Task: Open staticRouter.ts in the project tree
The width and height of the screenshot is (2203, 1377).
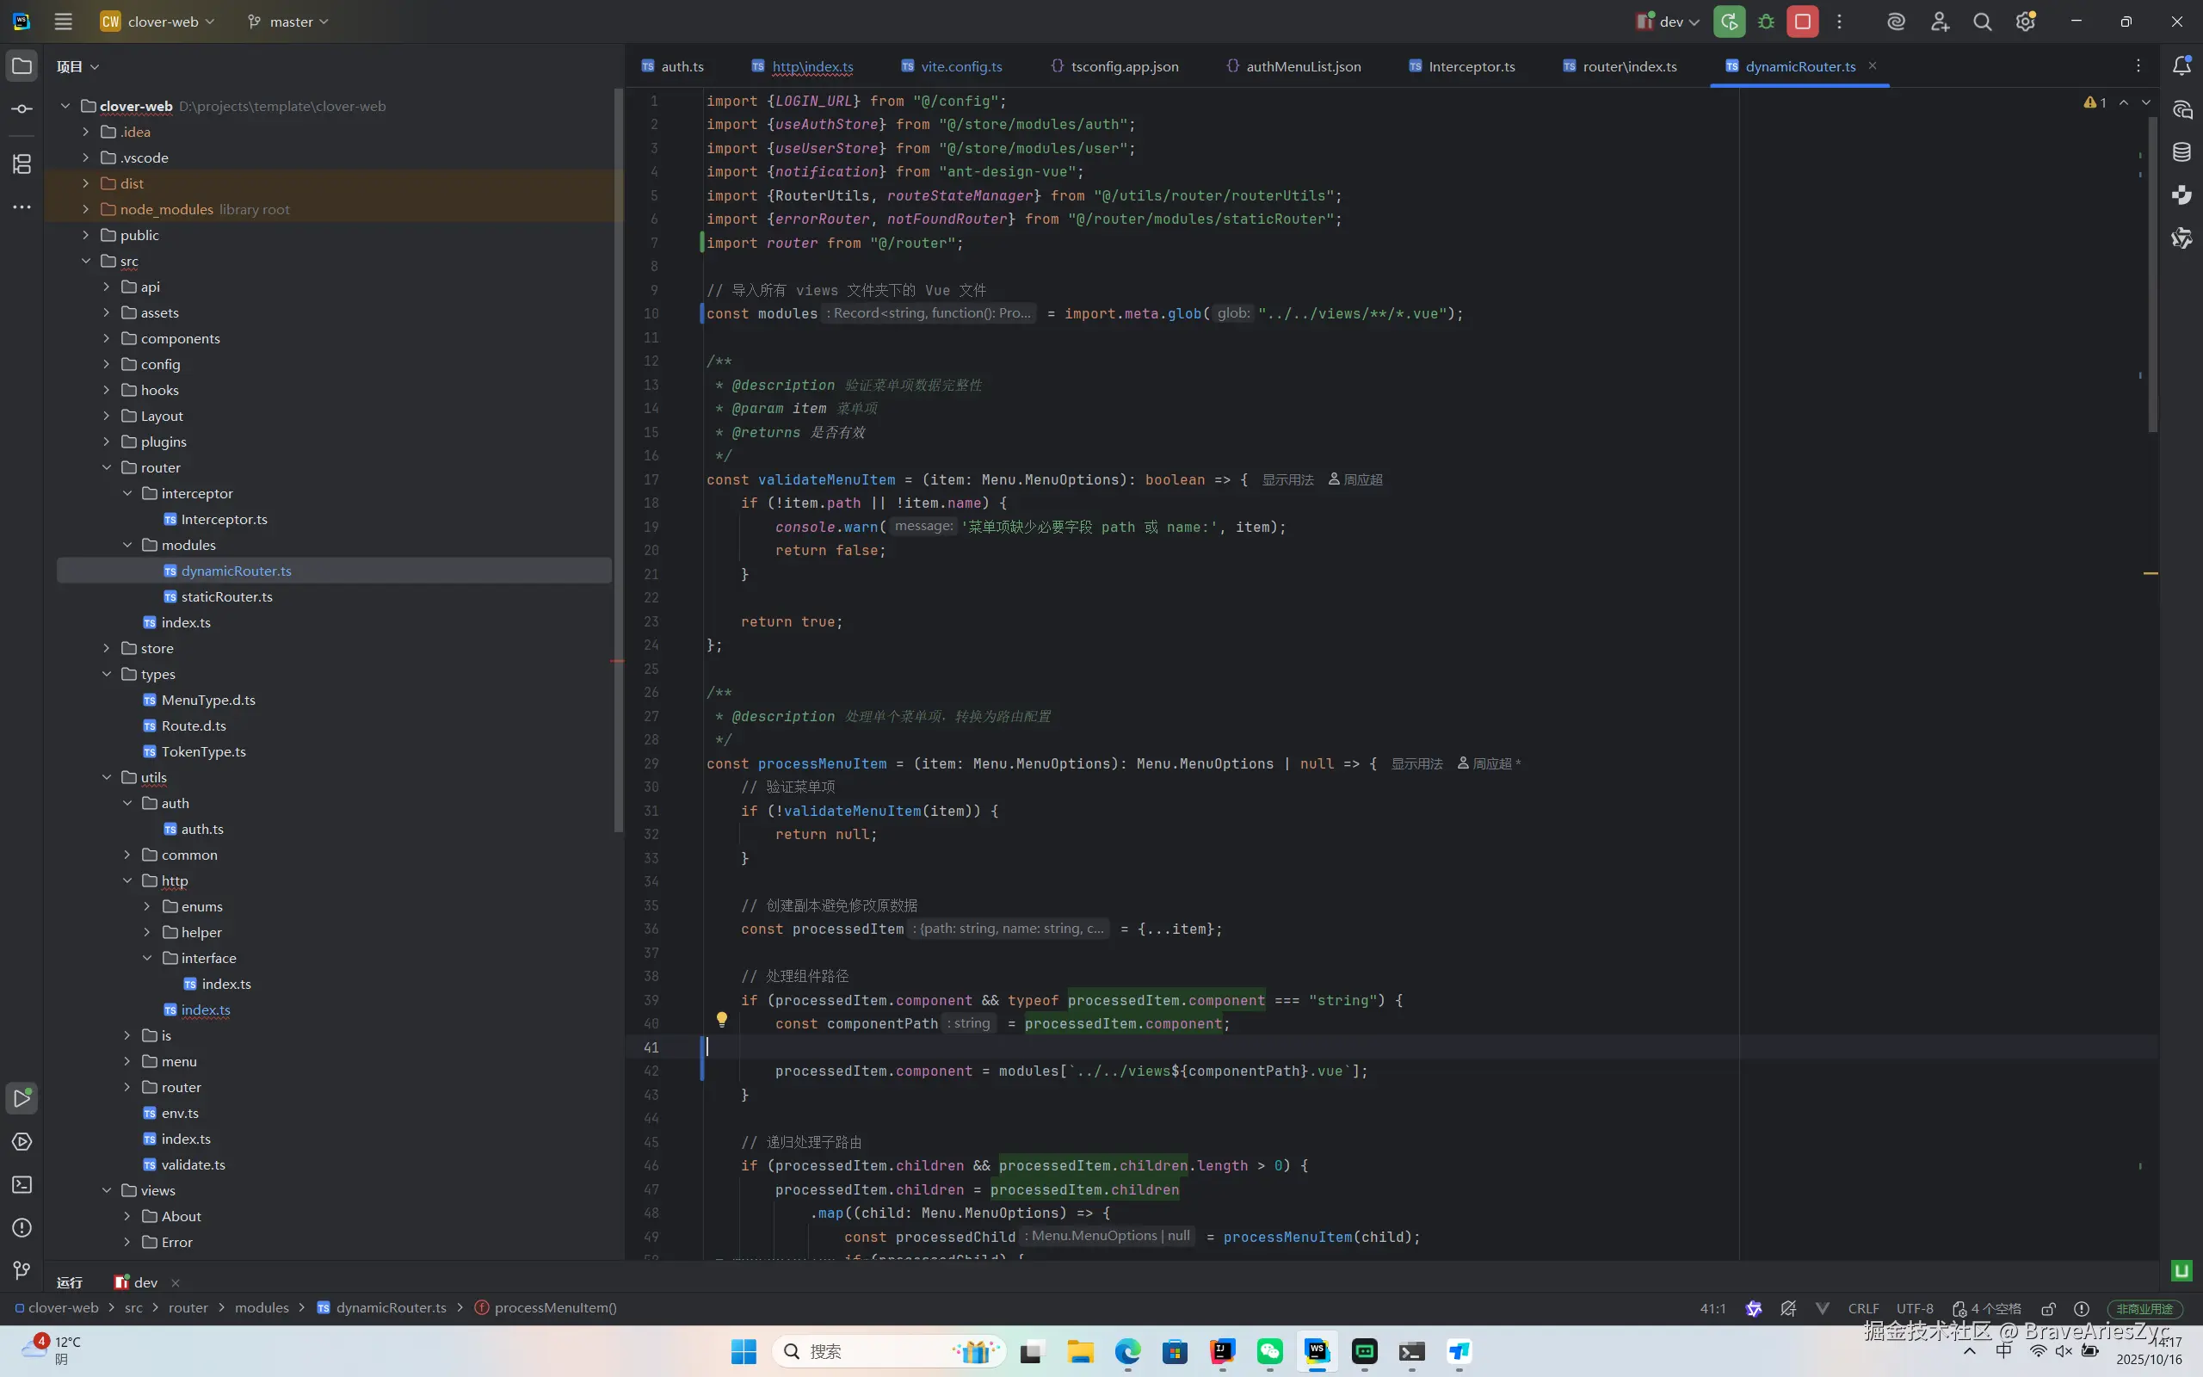Action: [226, 596]
